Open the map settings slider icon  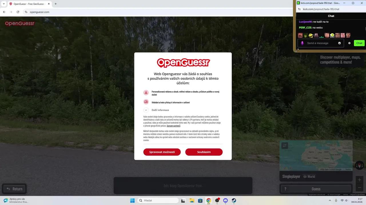pos(285,145)
